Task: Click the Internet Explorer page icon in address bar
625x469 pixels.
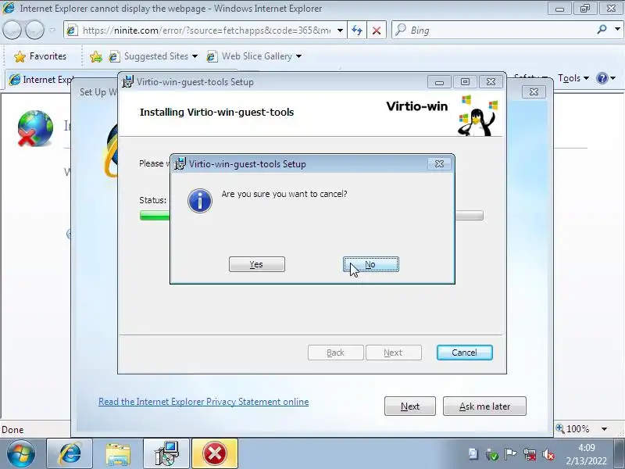Action: point(72,30)
